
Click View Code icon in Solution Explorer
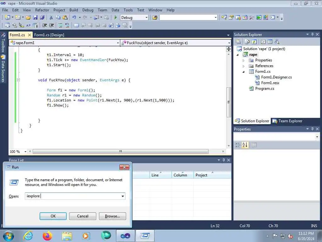263,42
